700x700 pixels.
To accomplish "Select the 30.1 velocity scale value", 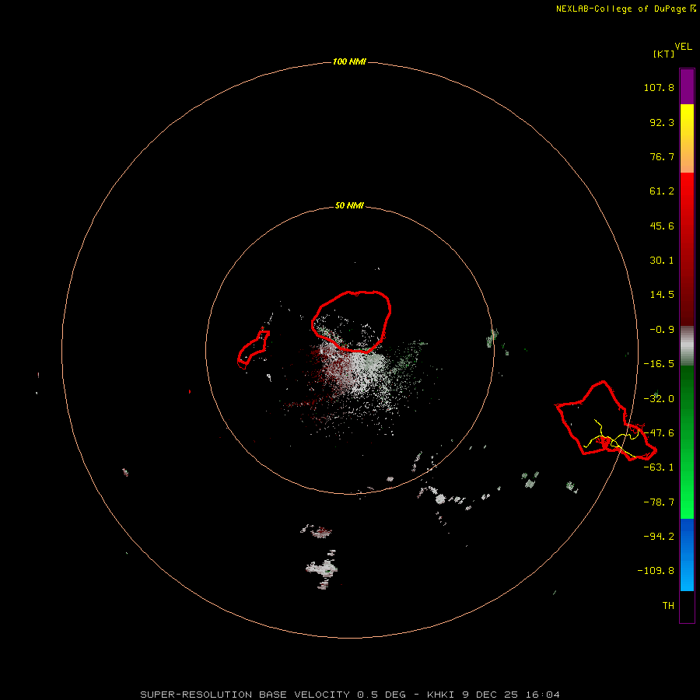I will (x=662, y=261).
